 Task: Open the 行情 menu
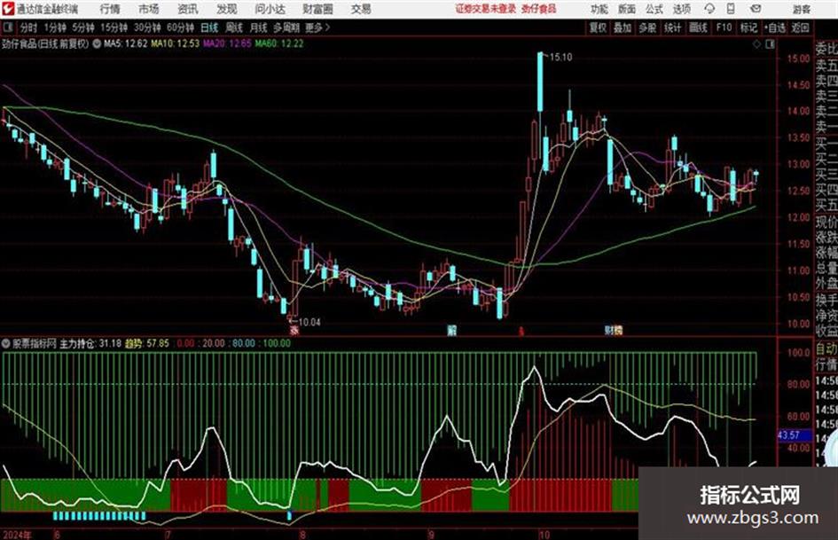coord(110,9)
